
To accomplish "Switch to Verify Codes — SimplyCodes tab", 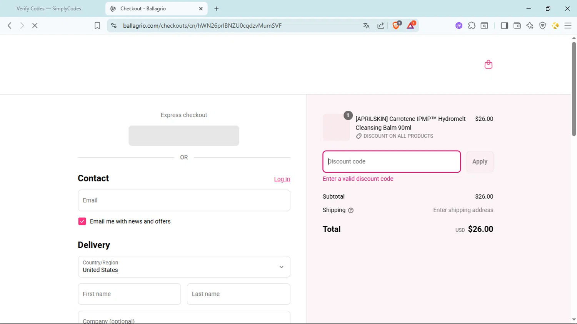I will pos(49,8).
